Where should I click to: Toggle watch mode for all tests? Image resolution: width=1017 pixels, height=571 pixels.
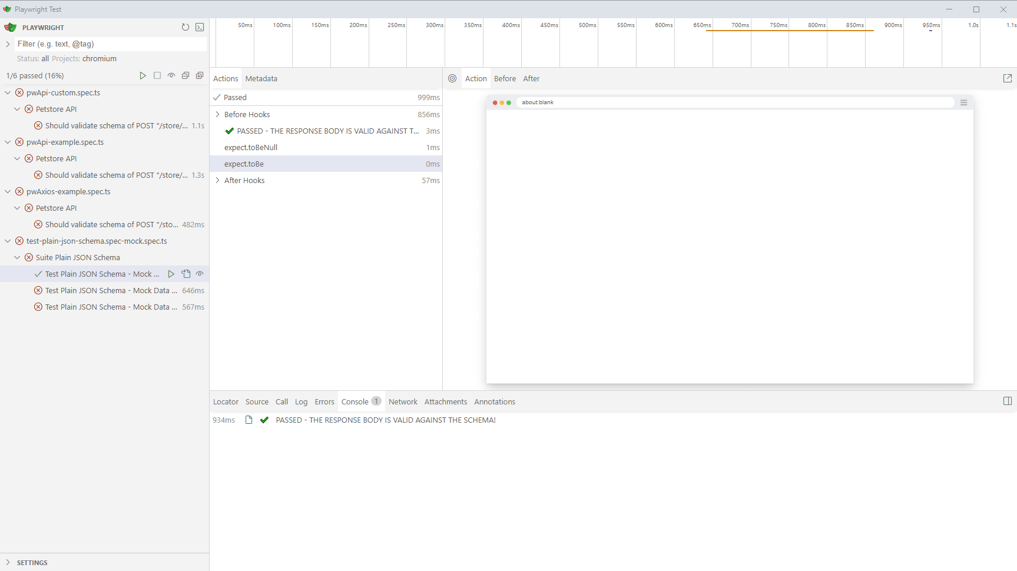point(171,75)
